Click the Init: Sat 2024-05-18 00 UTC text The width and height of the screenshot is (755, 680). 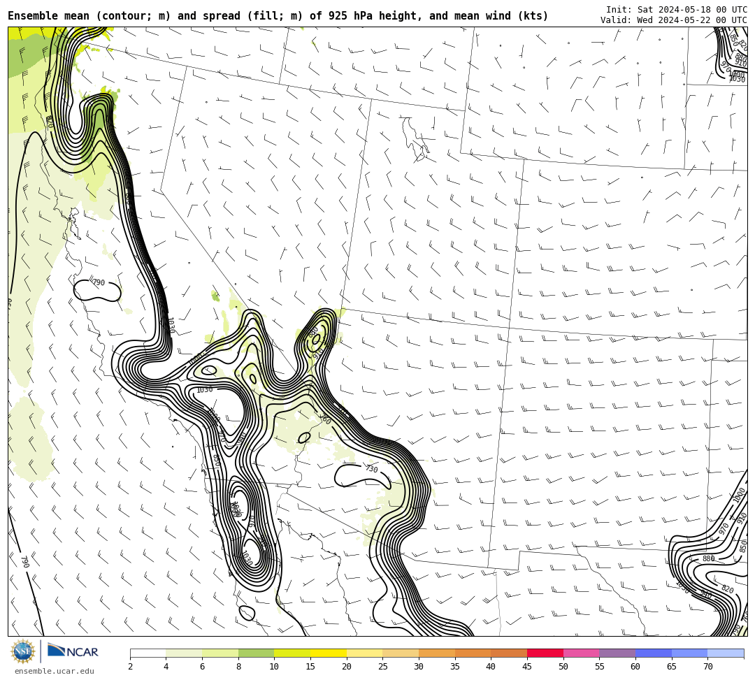(677, 9)
